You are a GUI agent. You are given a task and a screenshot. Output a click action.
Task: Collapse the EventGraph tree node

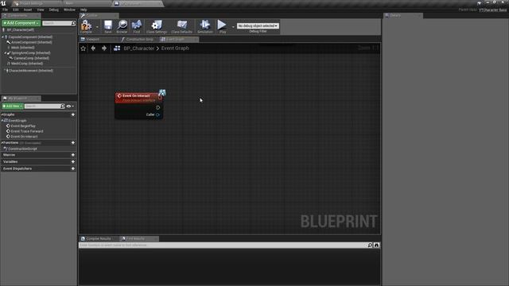(2, 120)
